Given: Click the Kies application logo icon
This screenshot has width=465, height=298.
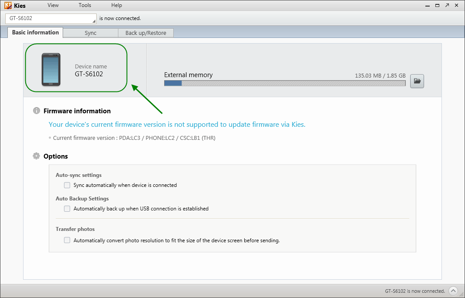Looking at the screenshot, I should [8, 5].
